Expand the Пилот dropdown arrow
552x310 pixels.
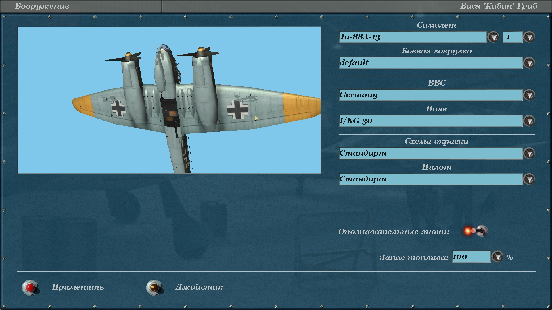[x=529, y=179]
